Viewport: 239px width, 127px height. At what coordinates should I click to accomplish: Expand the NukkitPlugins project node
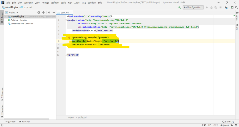point(5,16)
